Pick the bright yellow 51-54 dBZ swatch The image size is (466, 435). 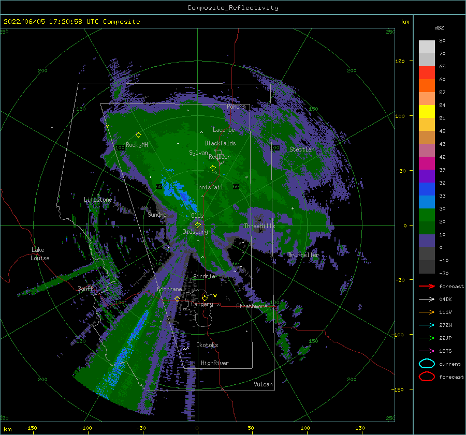427,111
